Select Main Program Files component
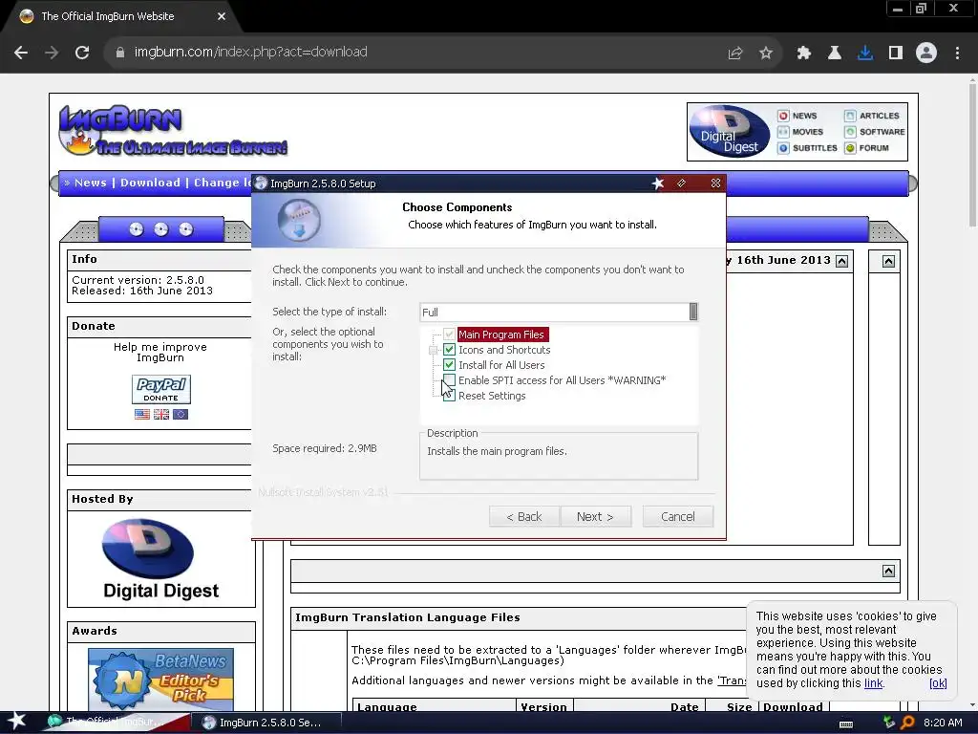The width and height of the screenshot is (978, 734). click(501, 335)
